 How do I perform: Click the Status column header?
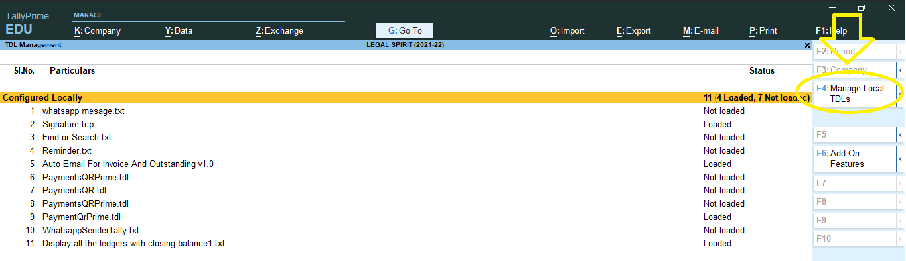(762, 70)
